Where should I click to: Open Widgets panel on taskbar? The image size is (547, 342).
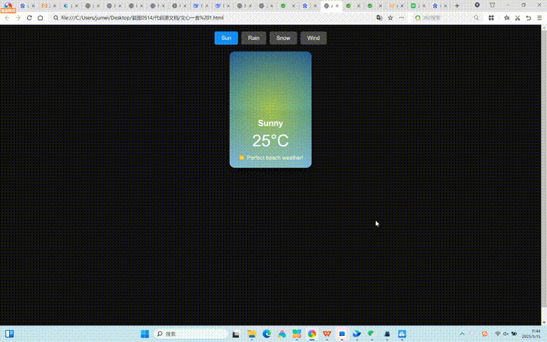point(10,334)
